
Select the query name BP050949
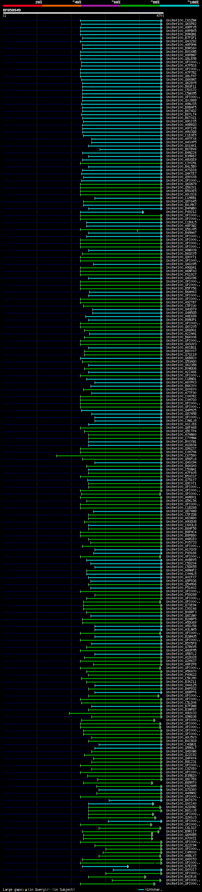(12, 10)
